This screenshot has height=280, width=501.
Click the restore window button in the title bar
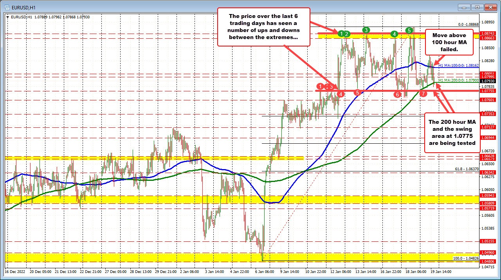(x=477, y=7)
